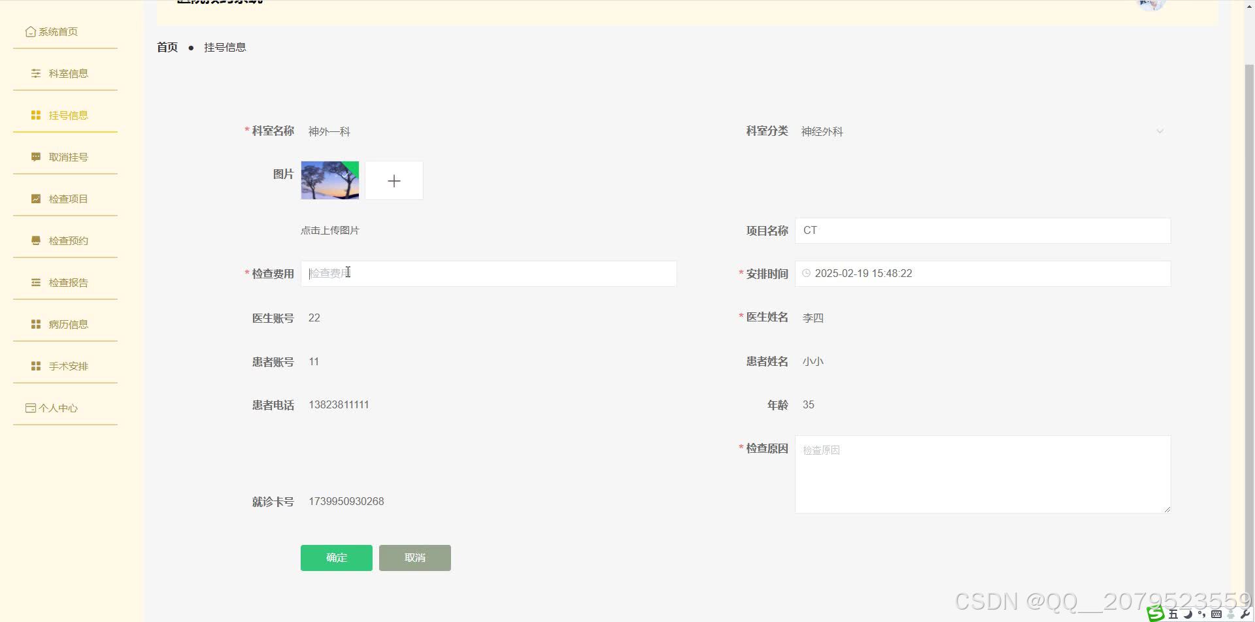Click the home icon beside 系统首页

coord(30,31)
